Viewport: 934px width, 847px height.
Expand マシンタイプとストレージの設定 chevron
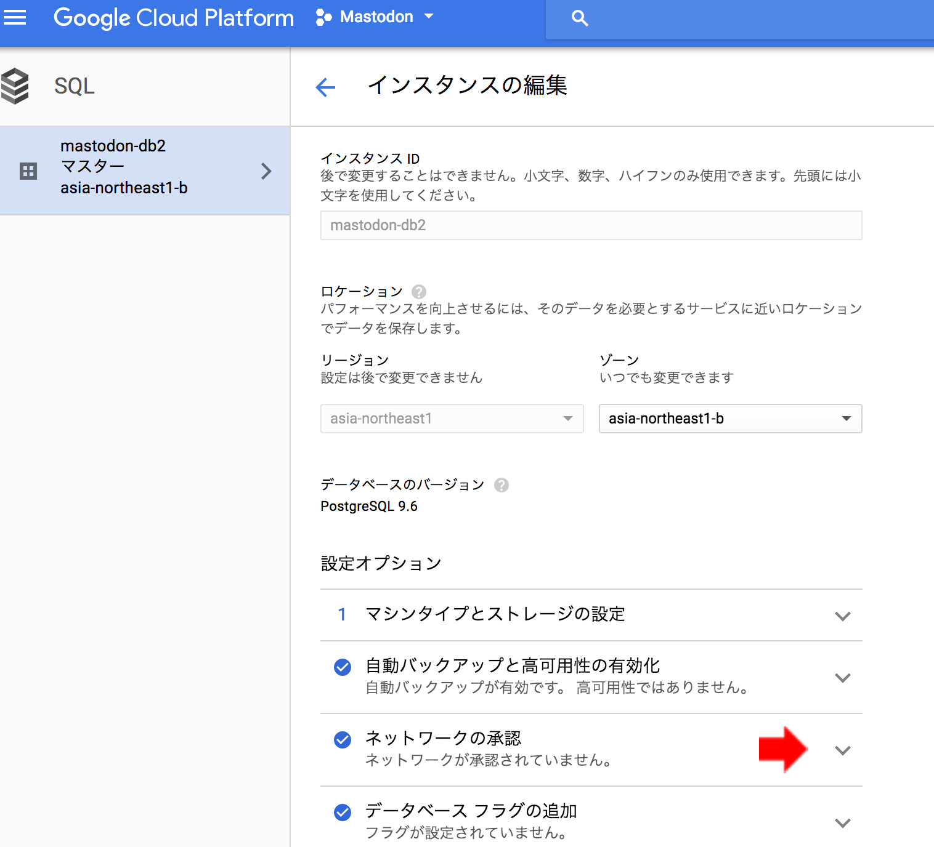(842, 616)
